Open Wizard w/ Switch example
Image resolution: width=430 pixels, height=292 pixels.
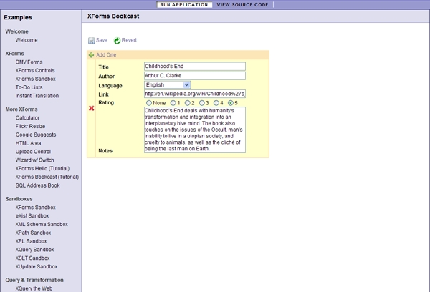pos(34,160)
